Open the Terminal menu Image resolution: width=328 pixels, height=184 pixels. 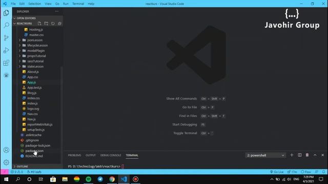[78, 4]
